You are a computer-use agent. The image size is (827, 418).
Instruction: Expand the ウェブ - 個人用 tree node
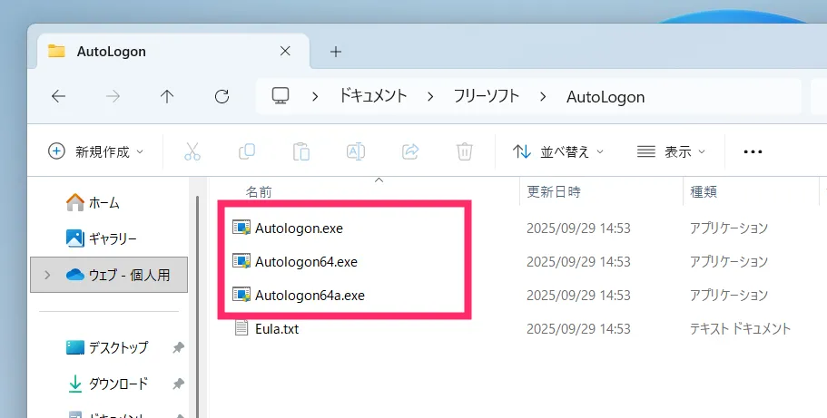pyautogui.click(x=47, y=275)
